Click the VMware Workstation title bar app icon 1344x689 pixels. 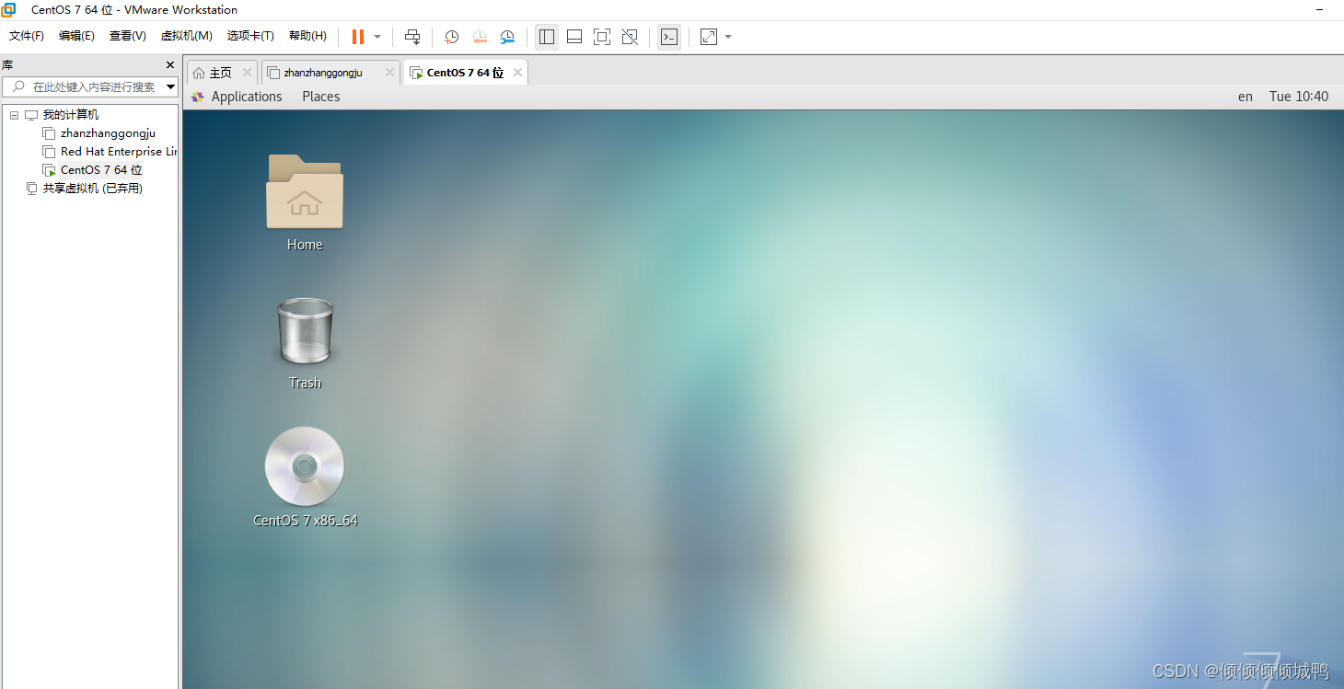9,10
